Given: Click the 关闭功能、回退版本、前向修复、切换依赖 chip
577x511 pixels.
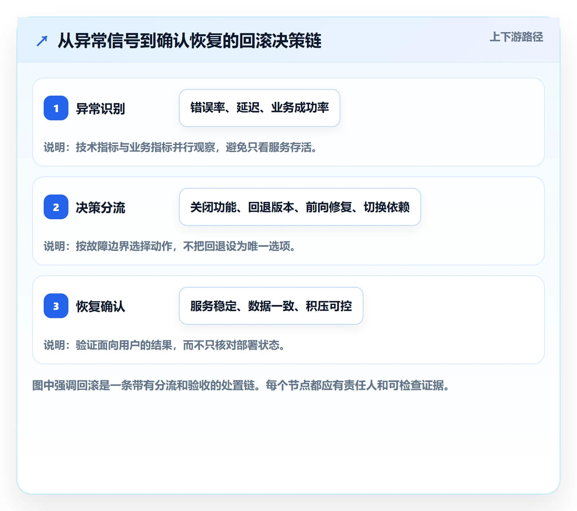Looking at the screenshot, I should 300,207.
